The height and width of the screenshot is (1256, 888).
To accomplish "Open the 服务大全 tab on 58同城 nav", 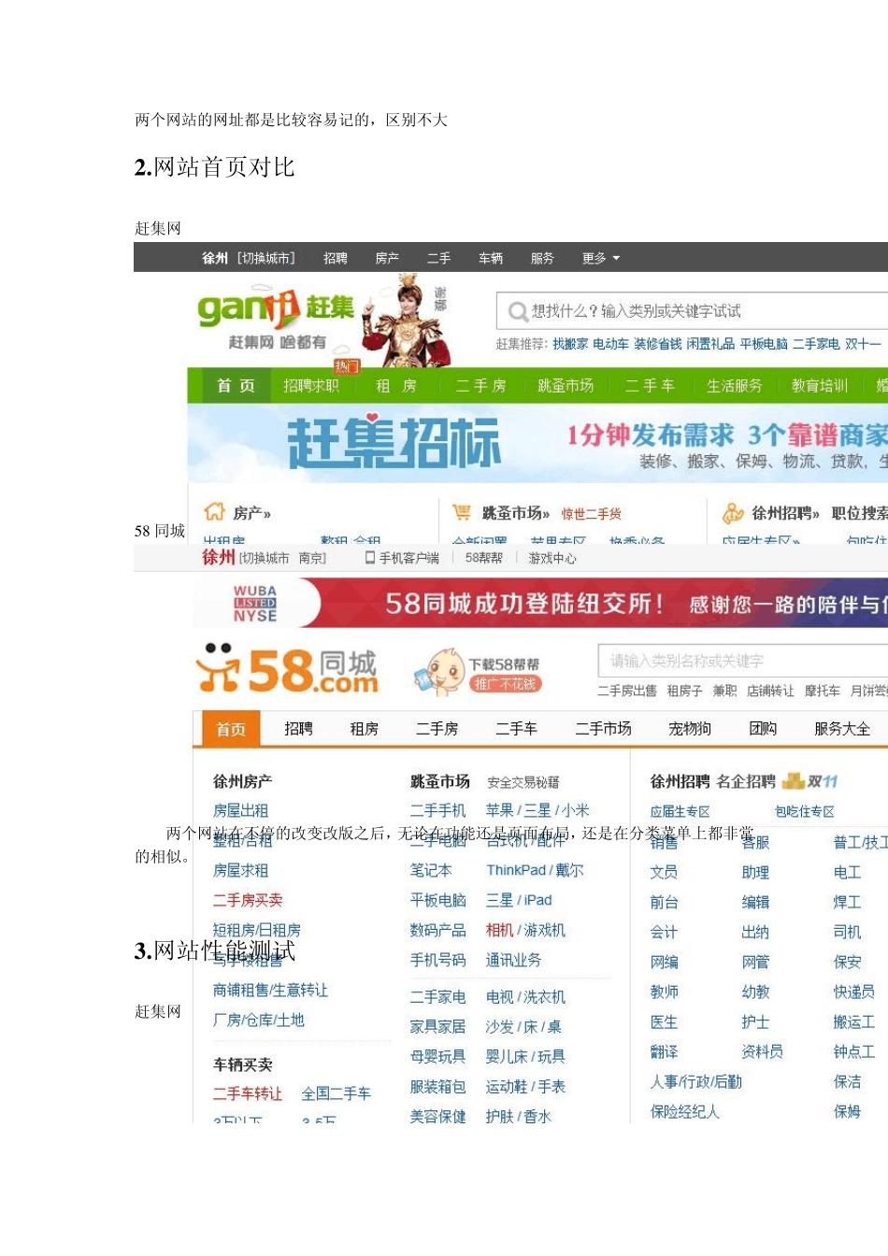I will coord(842,729).
